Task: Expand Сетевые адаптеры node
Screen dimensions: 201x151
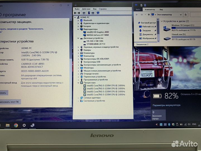Action: click(x=78, y=98)
